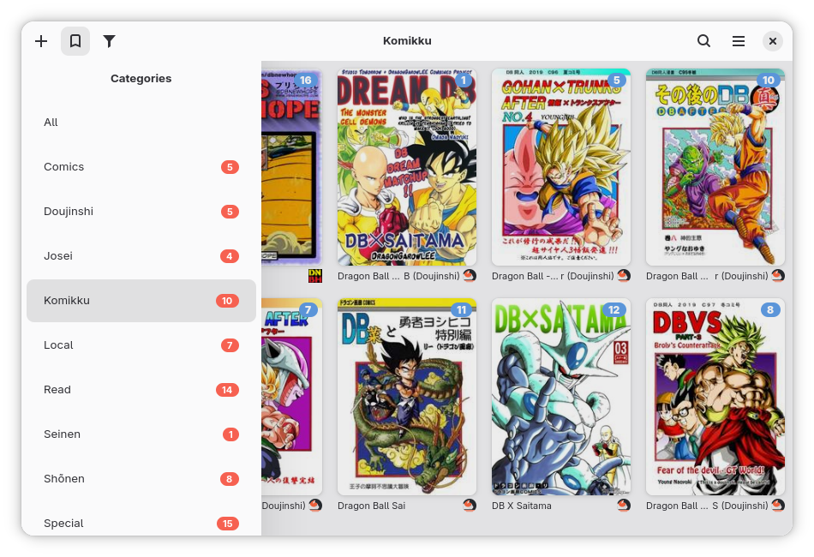Click the unread badge 16 on New Hope cover

tap(306, 80)
